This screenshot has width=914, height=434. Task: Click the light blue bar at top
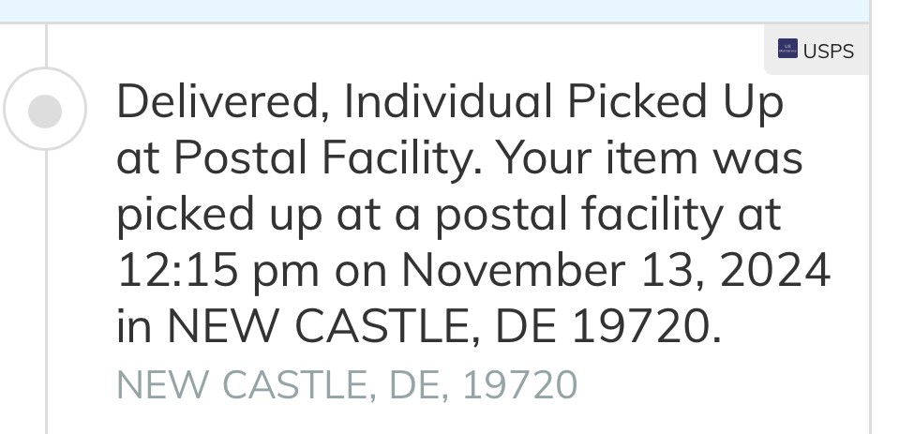(x=434, y=11)
